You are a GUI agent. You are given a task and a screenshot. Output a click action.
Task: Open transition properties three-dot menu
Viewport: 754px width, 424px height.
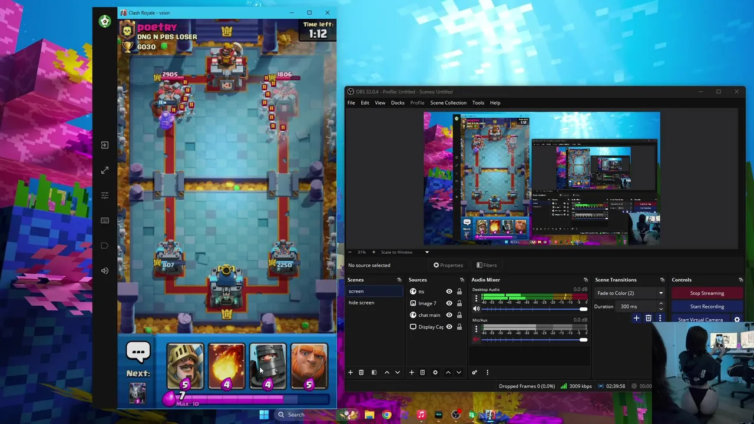click(660, 318)
